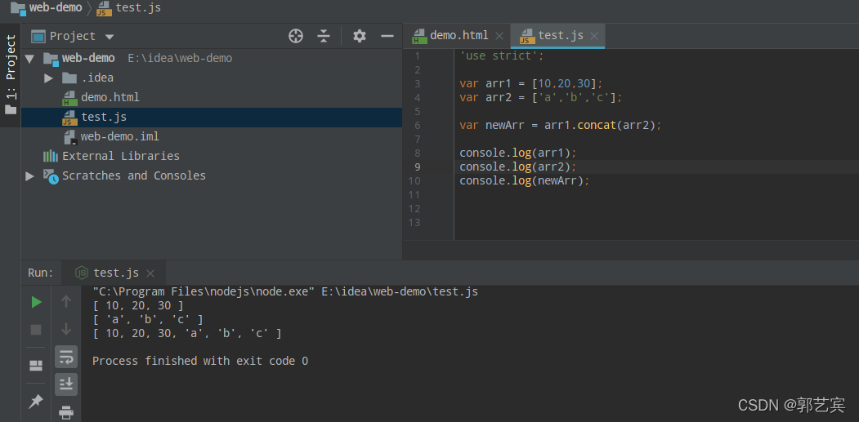Image resolution: width=859 pixels, height=422 pixels.
Task: Click the Scratches and Consoles icon
Action: tap(51, 175)
